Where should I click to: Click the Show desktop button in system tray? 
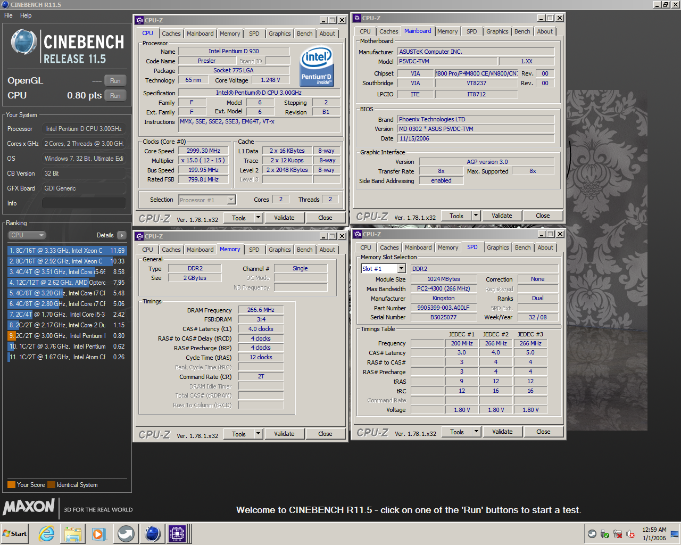[x=675, y=534]
